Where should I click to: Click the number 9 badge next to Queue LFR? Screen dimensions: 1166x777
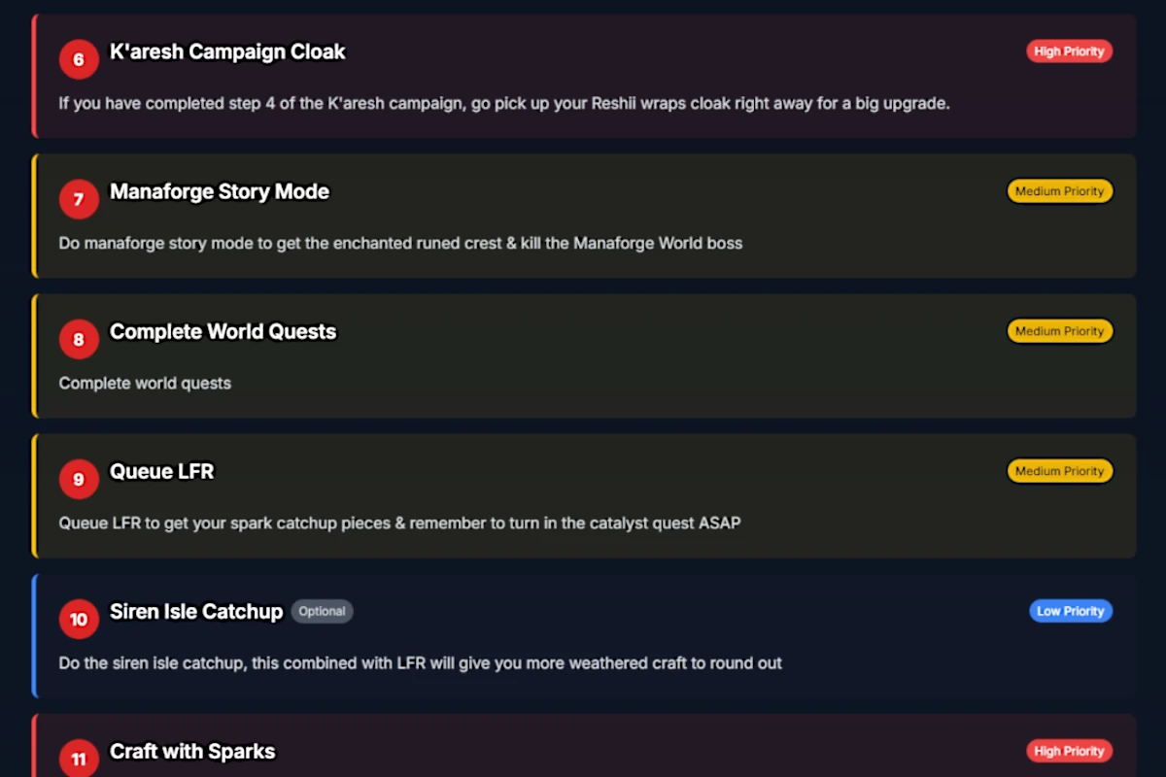click(79, 479)
